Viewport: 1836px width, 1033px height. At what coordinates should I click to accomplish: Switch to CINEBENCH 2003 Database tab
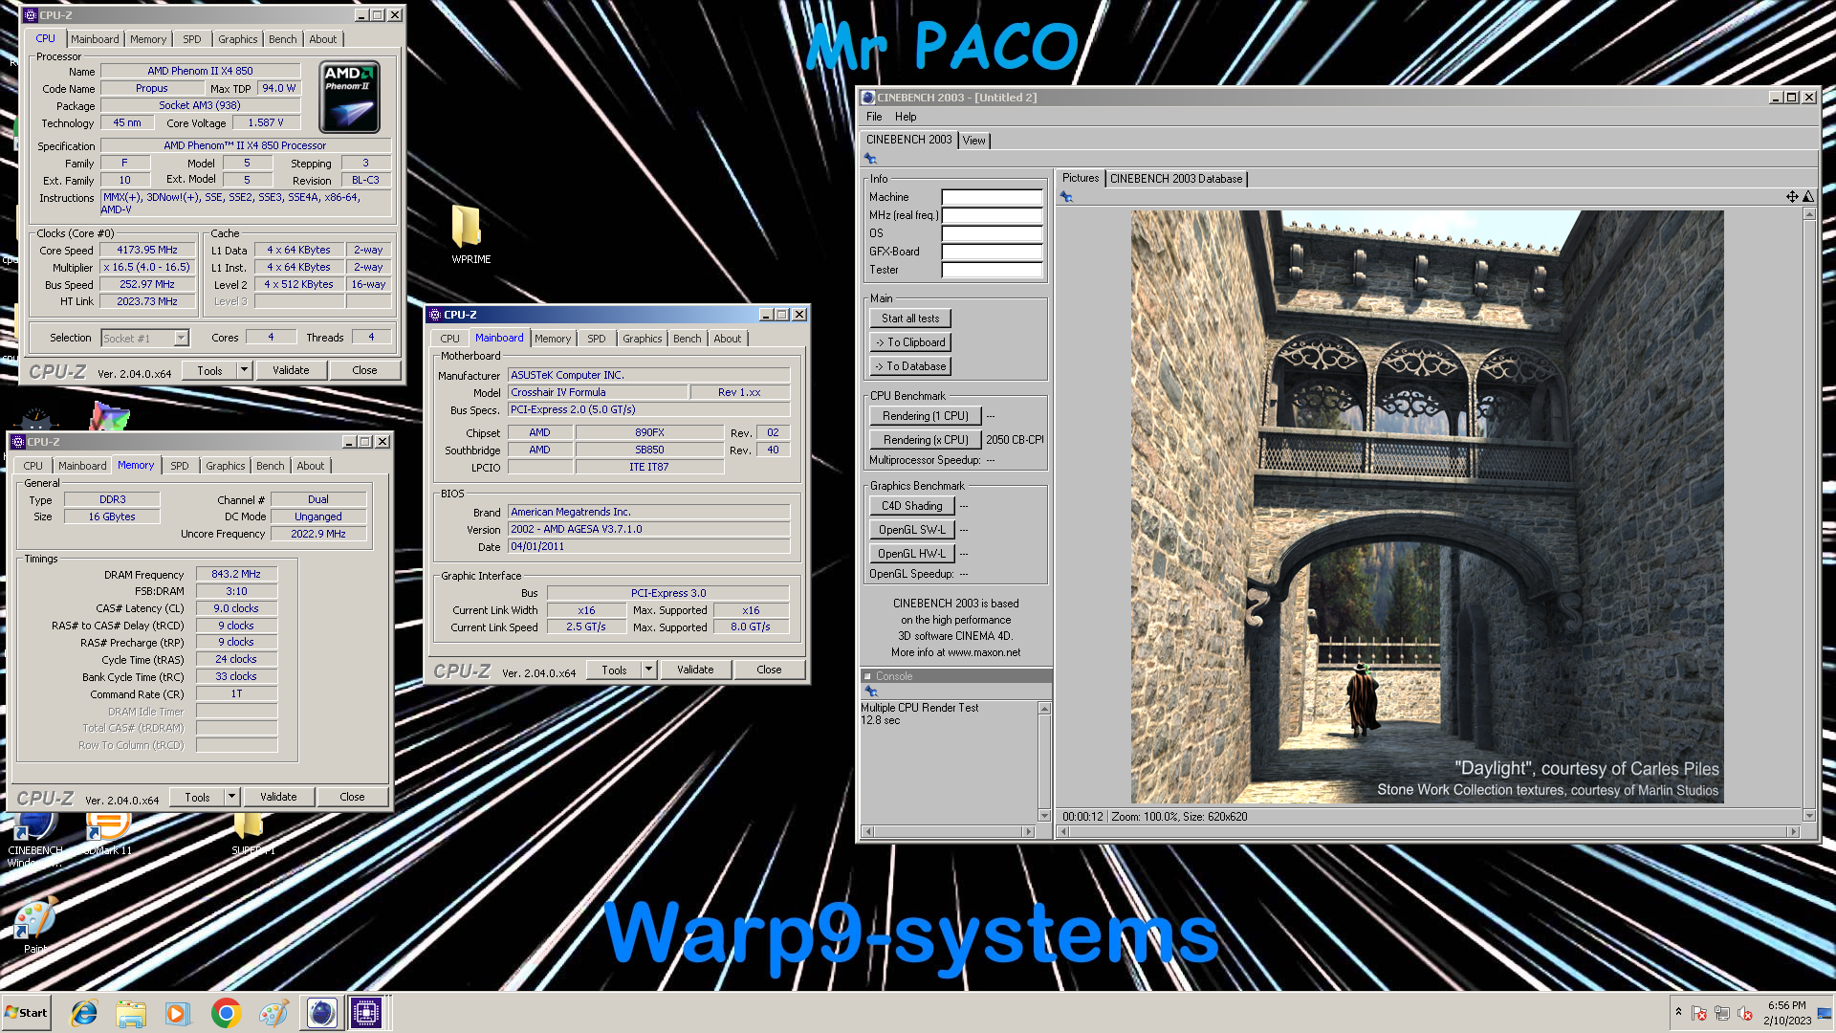[1176, 179]
